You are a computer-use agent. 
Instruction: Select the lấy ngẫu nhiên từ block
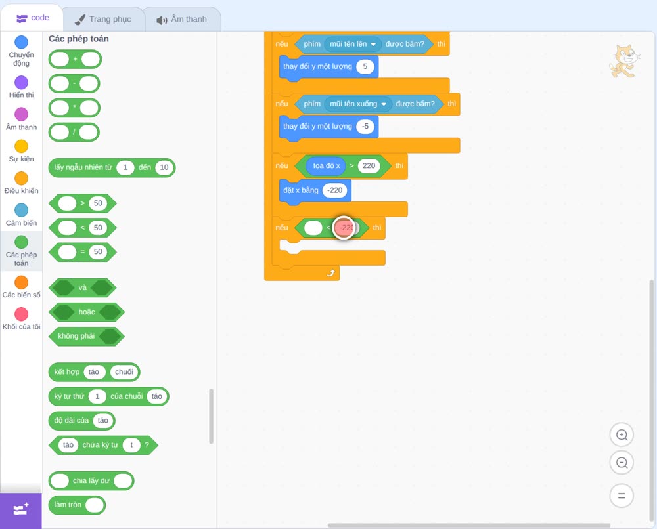tap(112, 168)
